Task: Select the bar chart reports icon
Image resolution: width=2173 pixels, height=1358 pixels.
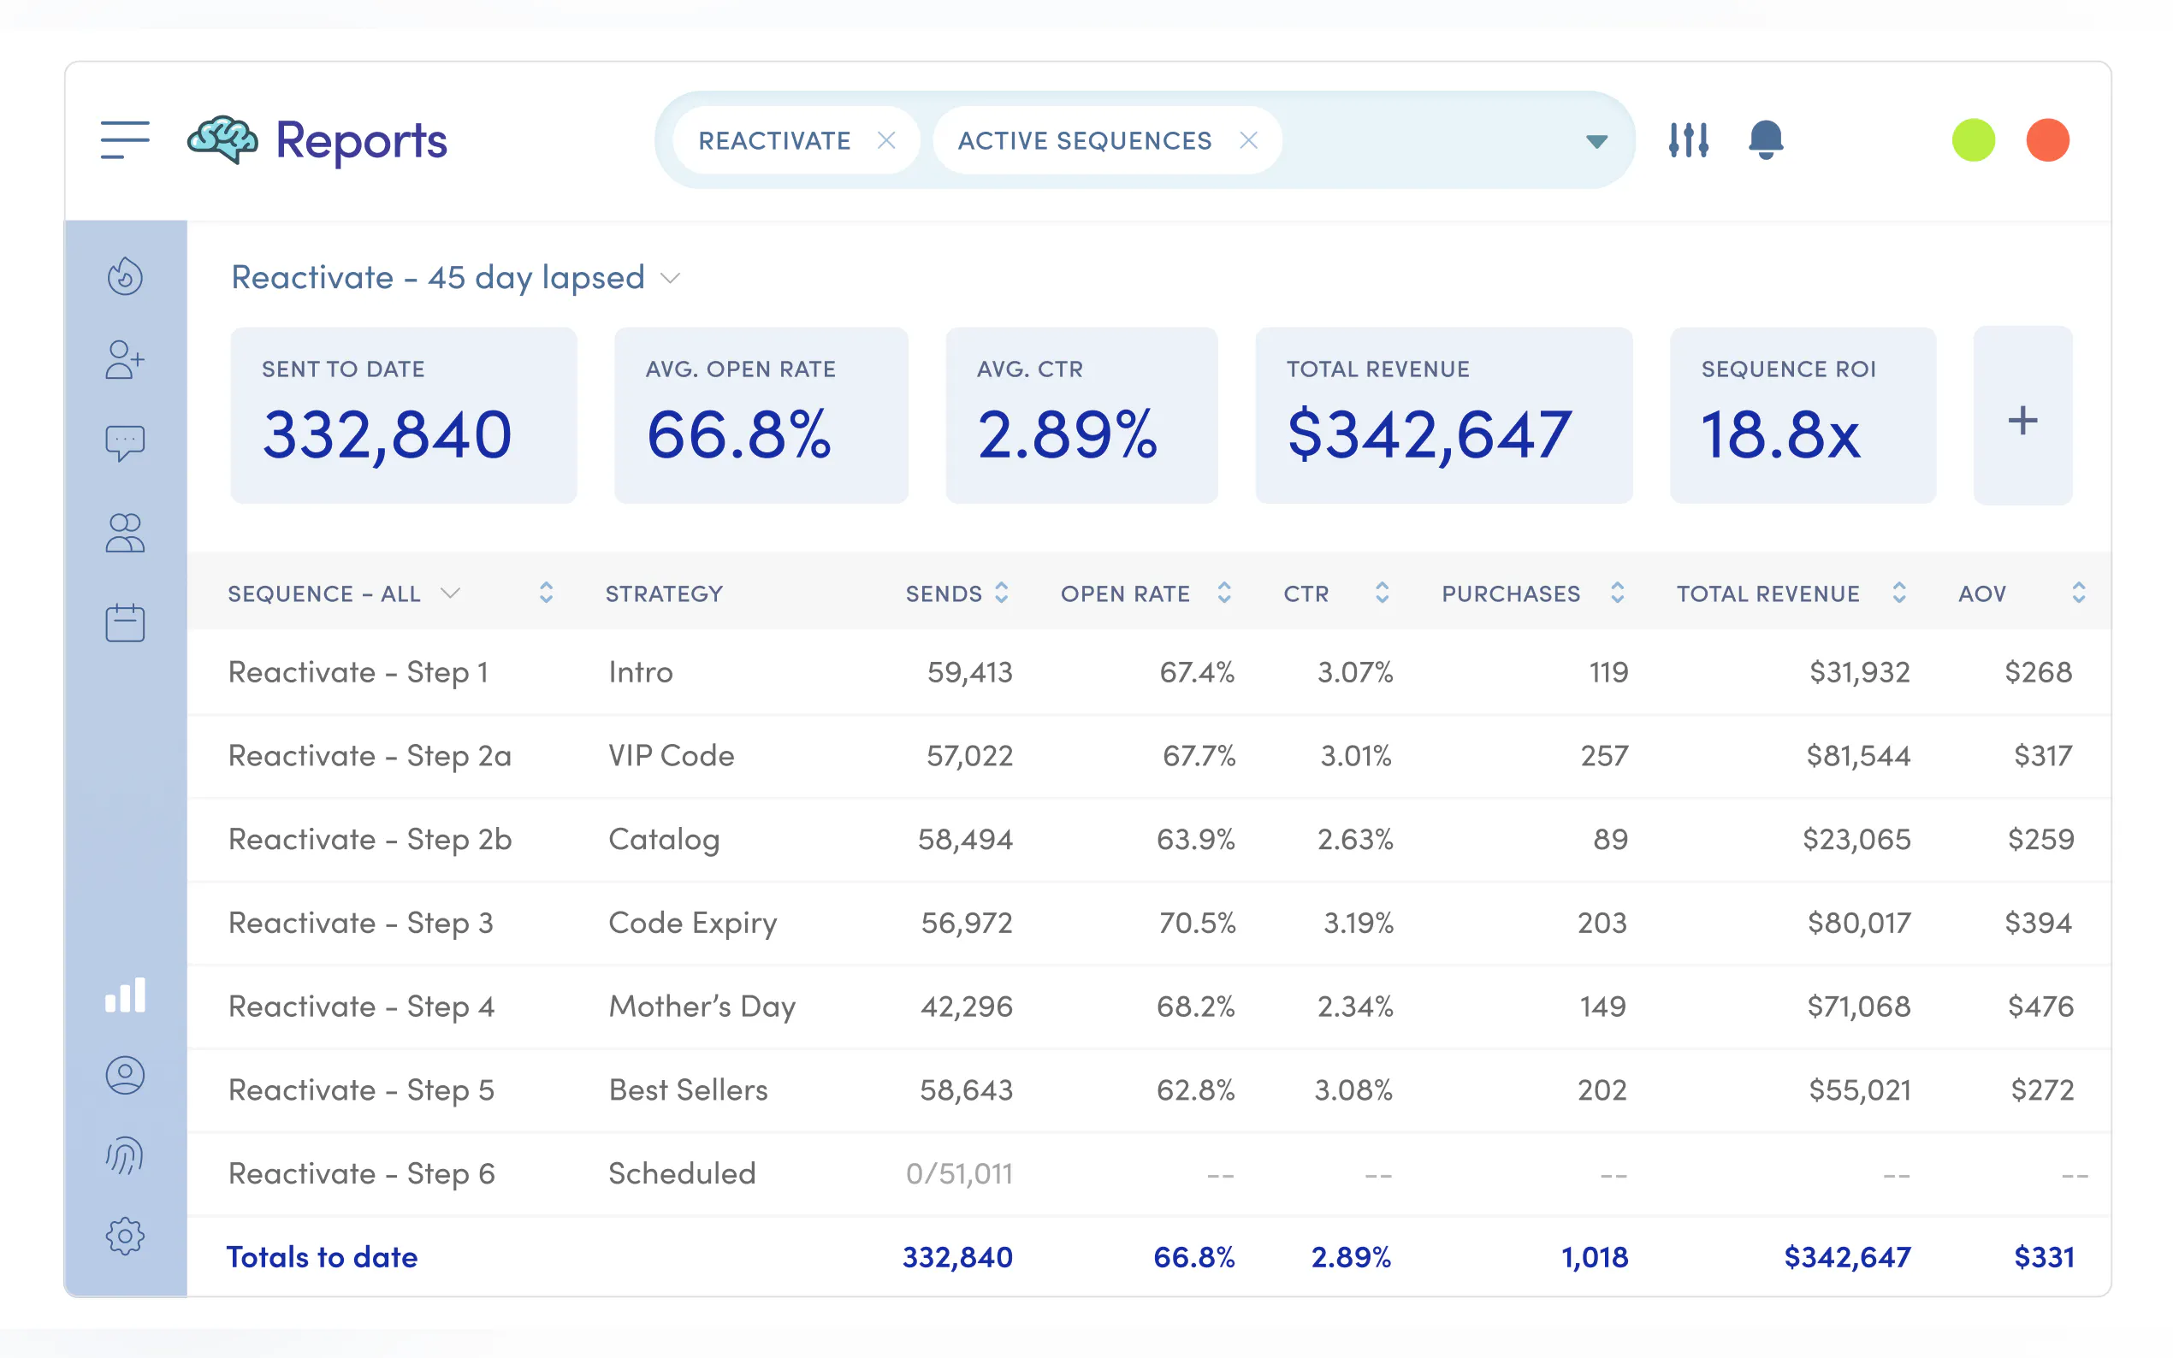Action: pyautogui.click(x=125, y=995)
